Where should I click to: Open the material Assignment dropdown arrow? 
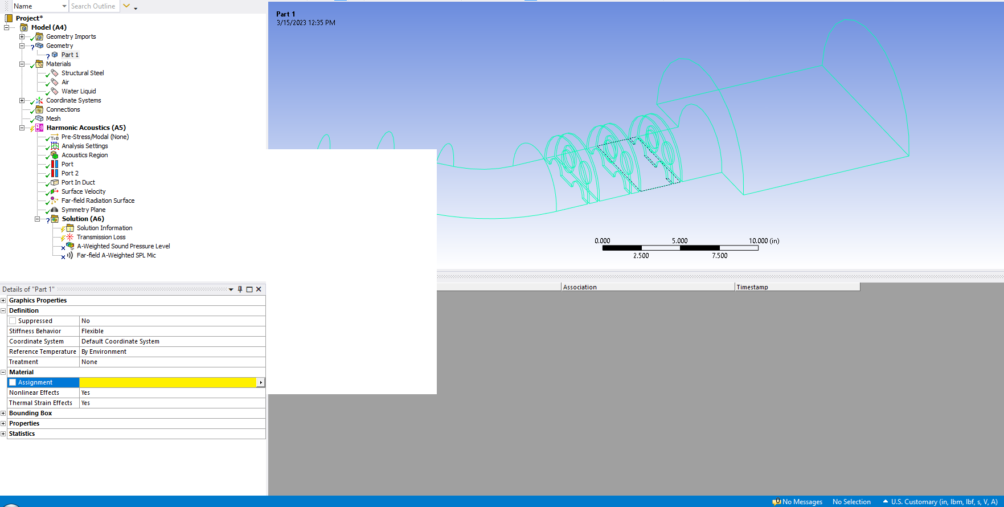[x=261, y=382]
